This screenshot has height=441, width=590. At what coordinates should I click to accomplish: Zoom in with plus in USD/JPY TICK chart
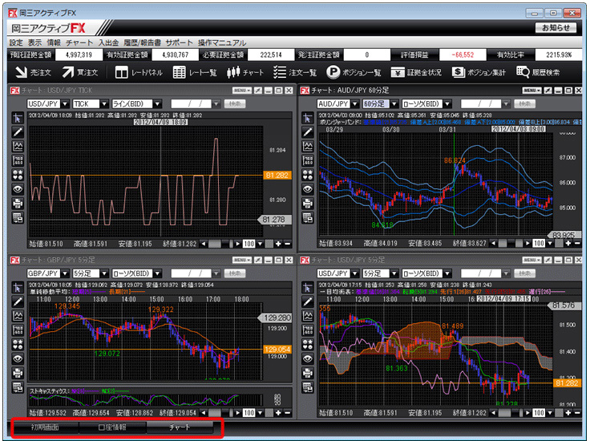pyautogui.click(x=278, y=244)
